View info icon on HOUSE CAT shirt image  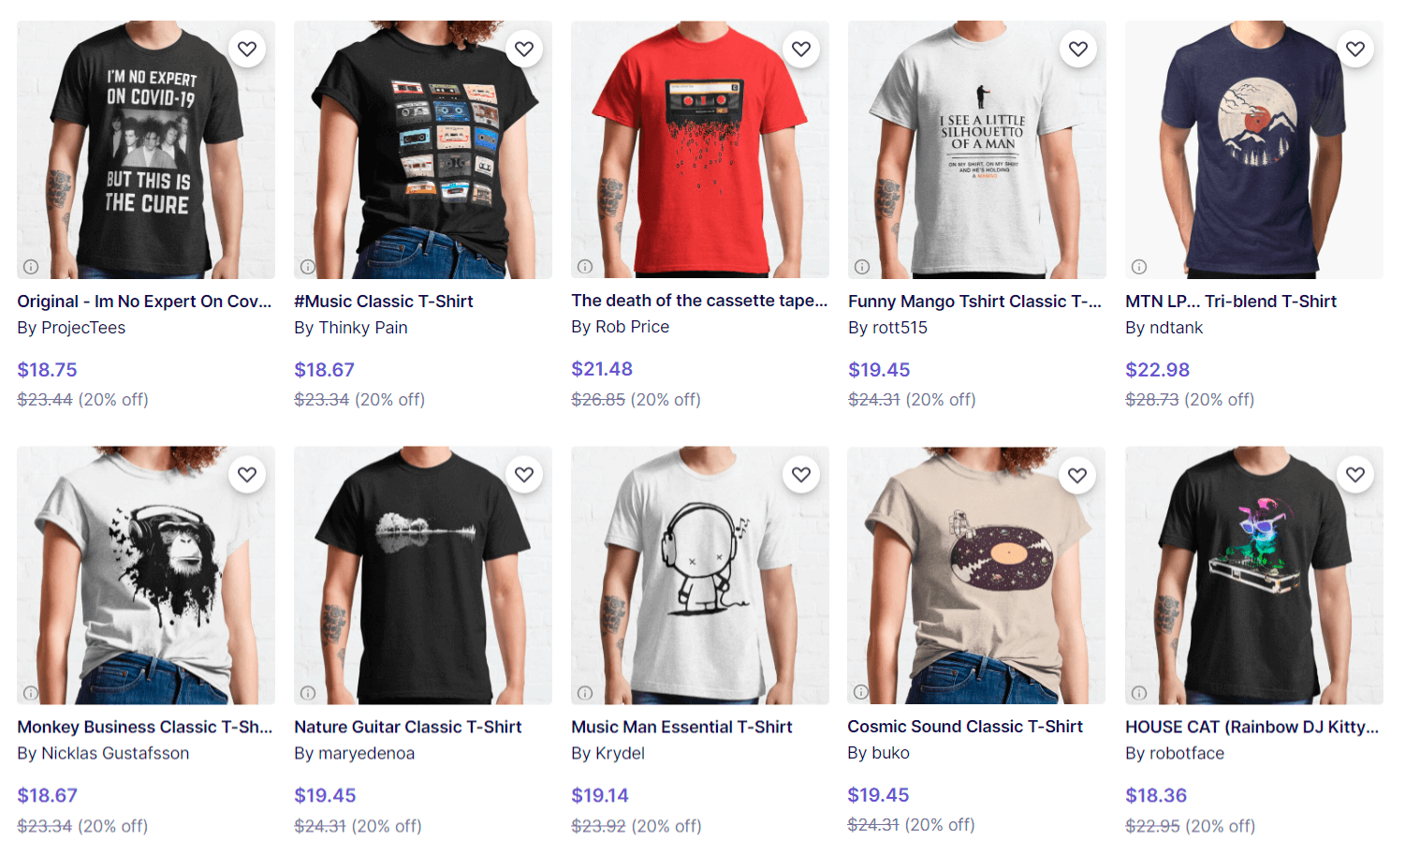1139,693
